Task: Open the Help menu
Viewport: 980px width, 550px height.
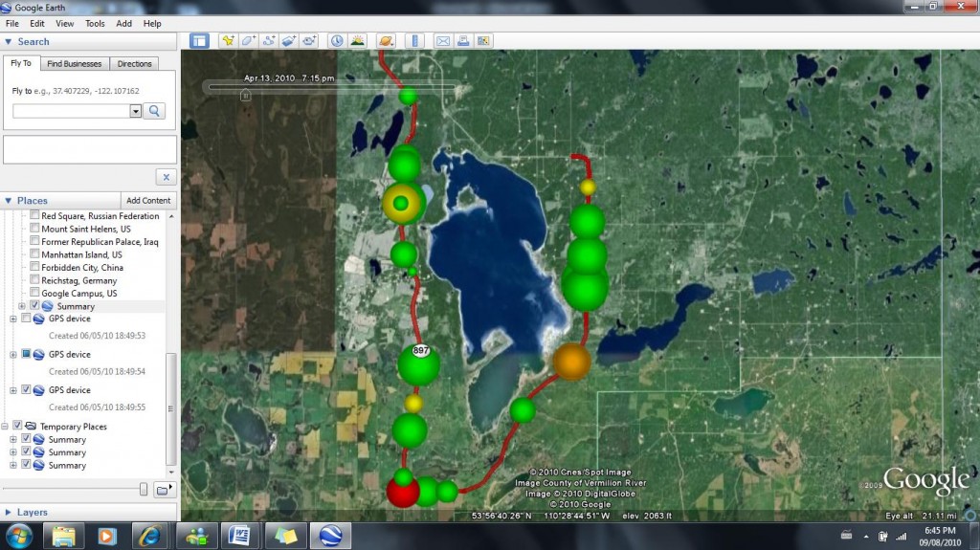Action: click(152, 23)
